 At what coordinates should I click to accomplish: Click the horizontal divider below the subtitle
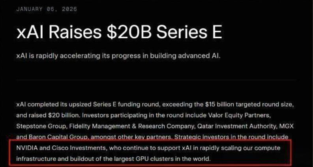click(x=156, y=80)
